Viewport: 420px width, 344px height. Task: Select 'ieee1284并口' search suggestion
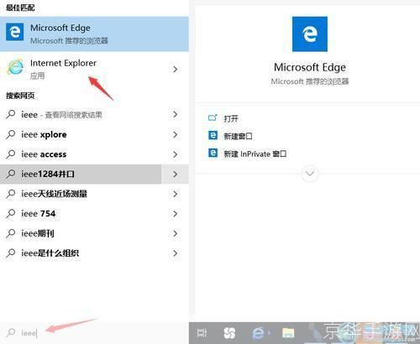(81, 174)
